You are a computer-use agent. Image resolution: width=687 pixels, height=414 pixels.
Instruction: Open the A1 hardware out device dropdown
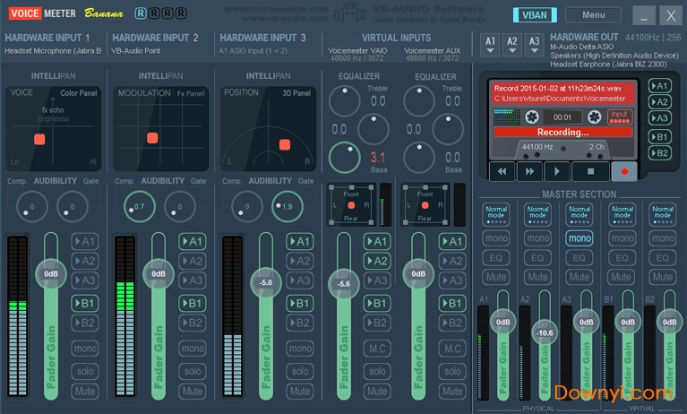click(490, 43)
